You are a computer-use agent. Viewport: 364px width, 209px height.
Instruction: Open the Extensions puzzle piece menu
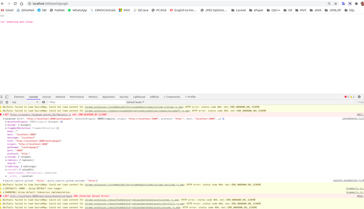tap(356, 4)
